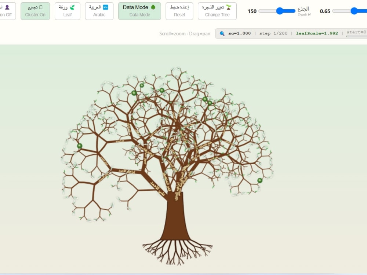Image resolution: width=367 pixels, height=275 pixels.
Task: Click the tree roots below the trunk
Action: (177, 252)
